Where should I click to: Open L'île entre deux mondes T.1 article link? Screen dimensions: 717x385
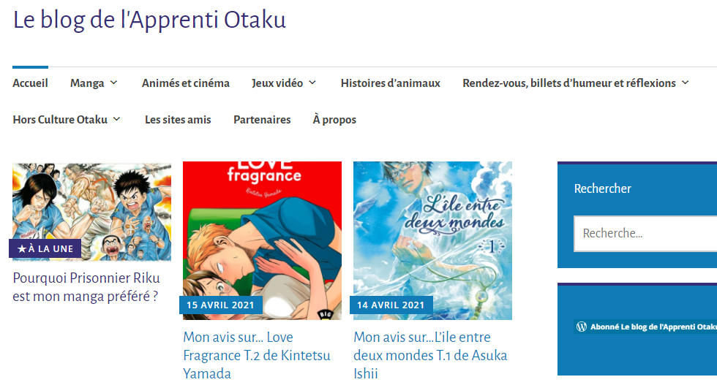[430, 355]
